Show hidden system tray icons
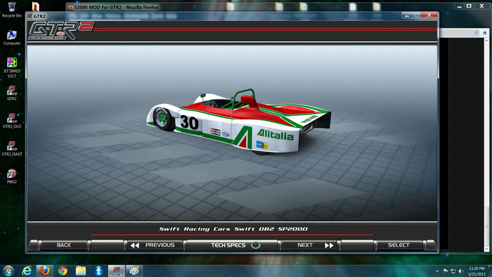492x277 pixels. pos(437,271)
